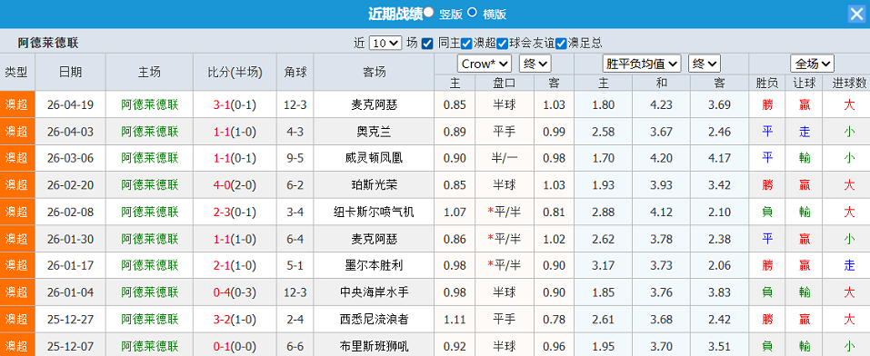This screenshot has width=870, height=356.
Task: Click the 让球 column header
Action: (804, 84)
